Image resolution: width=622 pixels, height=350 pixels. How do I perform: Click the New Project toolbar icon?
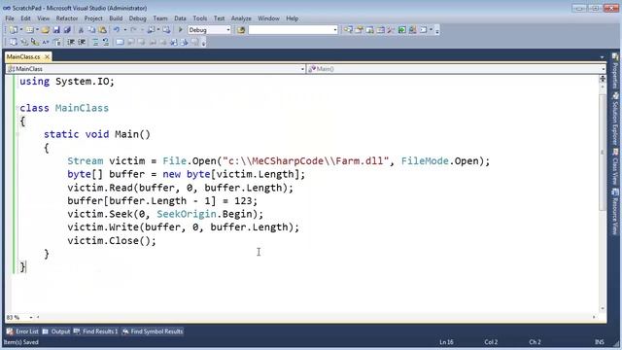(13, 30)
